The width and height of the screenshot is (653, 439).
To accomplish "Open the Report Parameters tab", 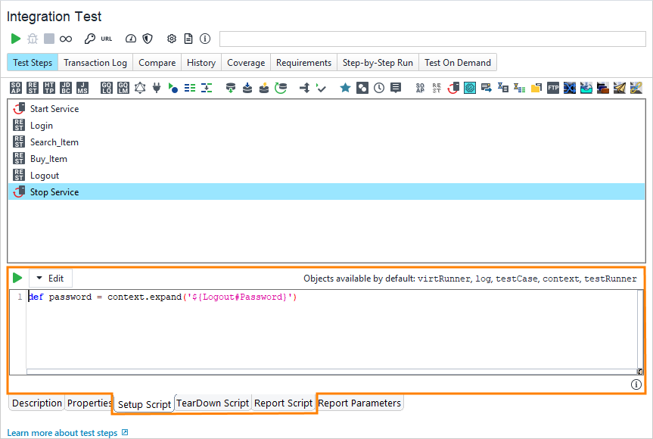I will click(359, 403).
